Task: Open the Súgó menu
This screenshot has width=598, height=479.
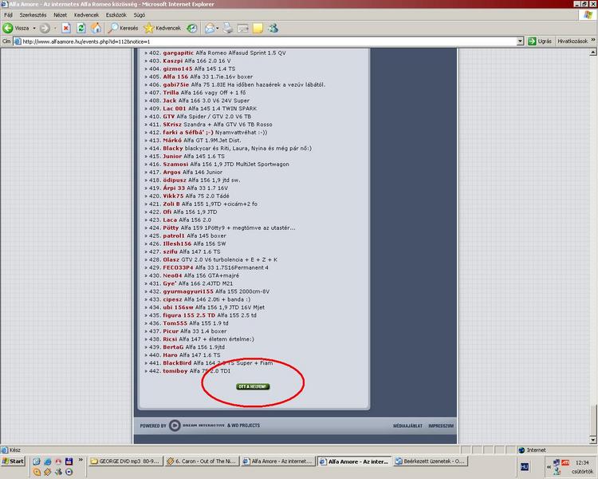Action: [140, 15]
